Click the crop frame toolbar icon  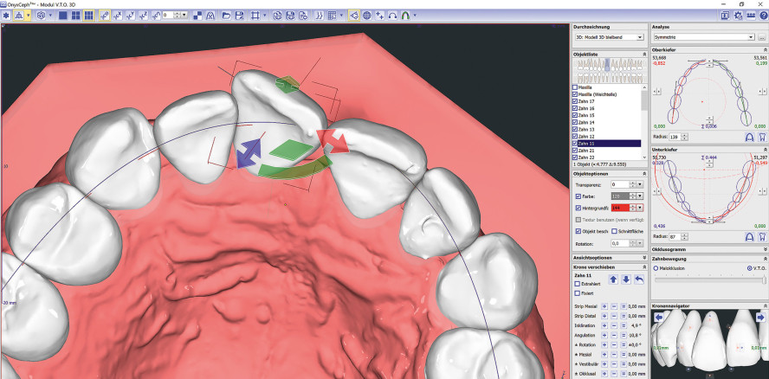[x=255, y=16]
